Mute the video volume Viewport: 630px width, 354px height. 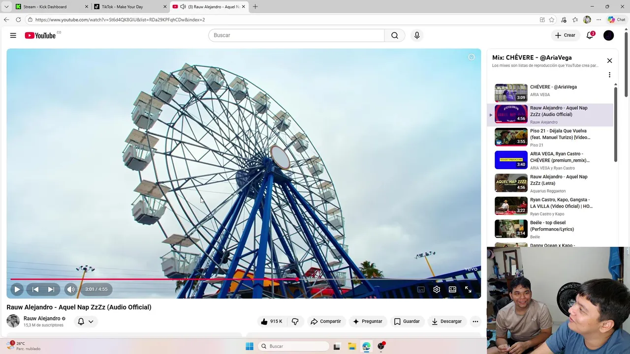[x=71, y=289]
